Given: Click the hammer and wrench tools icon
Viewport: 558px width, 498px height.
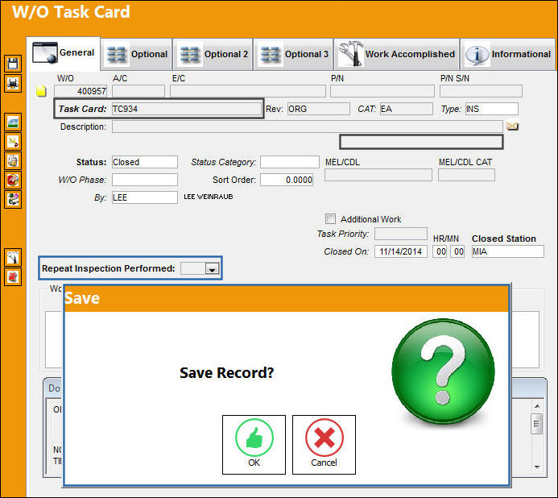Looking at the screenshot, I should coord(351,54).
